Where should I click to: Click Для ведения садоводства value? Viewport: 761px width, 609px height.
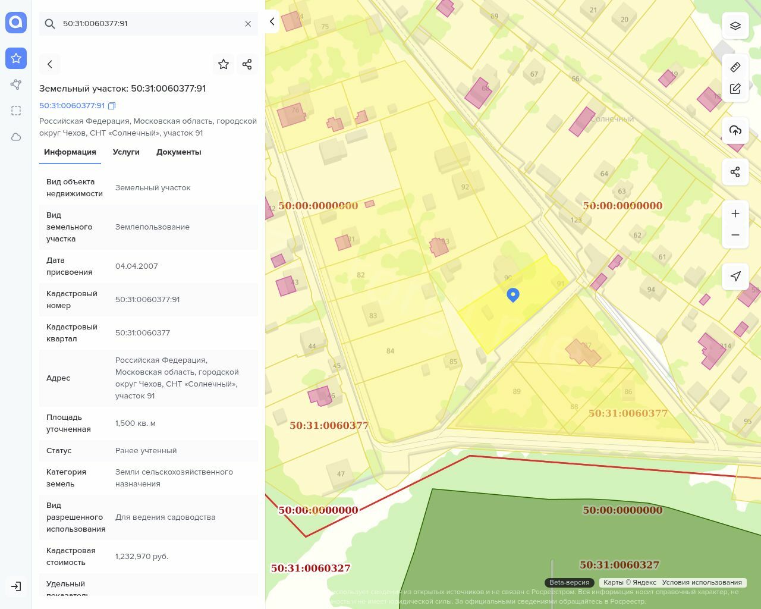(165, 517)
